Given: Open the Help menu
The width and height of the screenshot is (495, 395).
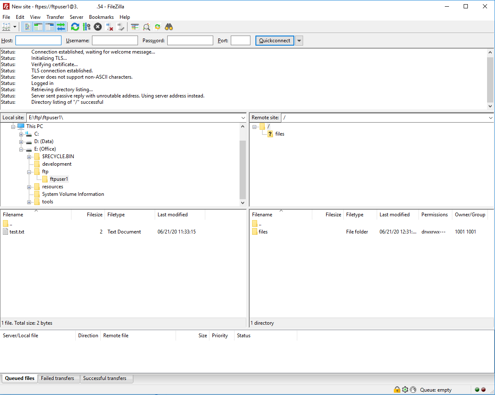Looking at the screenshot, I should point(125,17).
